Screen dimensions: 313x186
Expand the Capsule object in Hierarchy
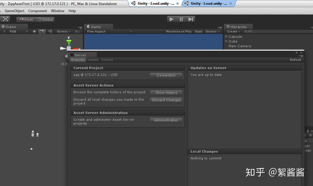click(x=227, y=37)
